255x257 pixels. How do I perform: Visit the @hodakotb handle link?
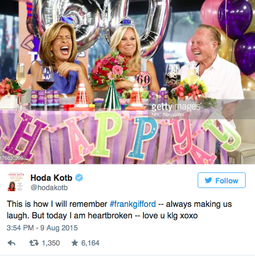click(x=49, y=188)
